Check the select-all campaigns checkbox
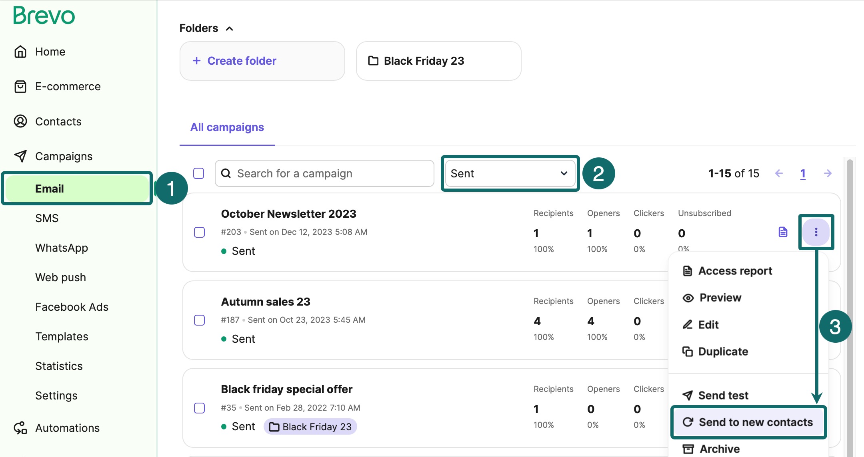 199,173
